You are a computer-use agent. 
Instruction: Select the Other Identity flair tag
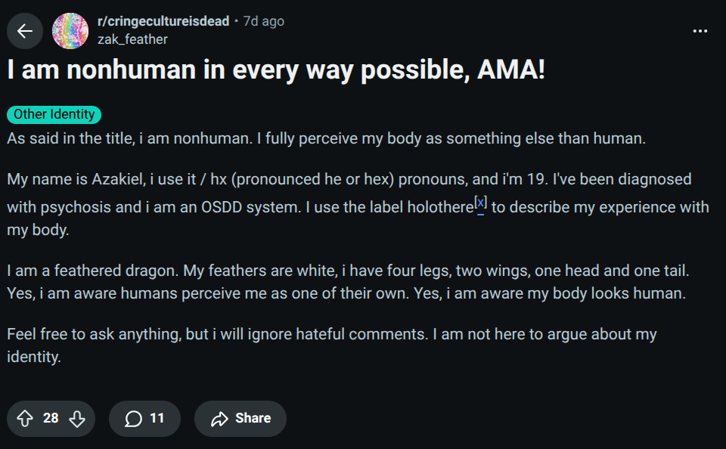54,115
